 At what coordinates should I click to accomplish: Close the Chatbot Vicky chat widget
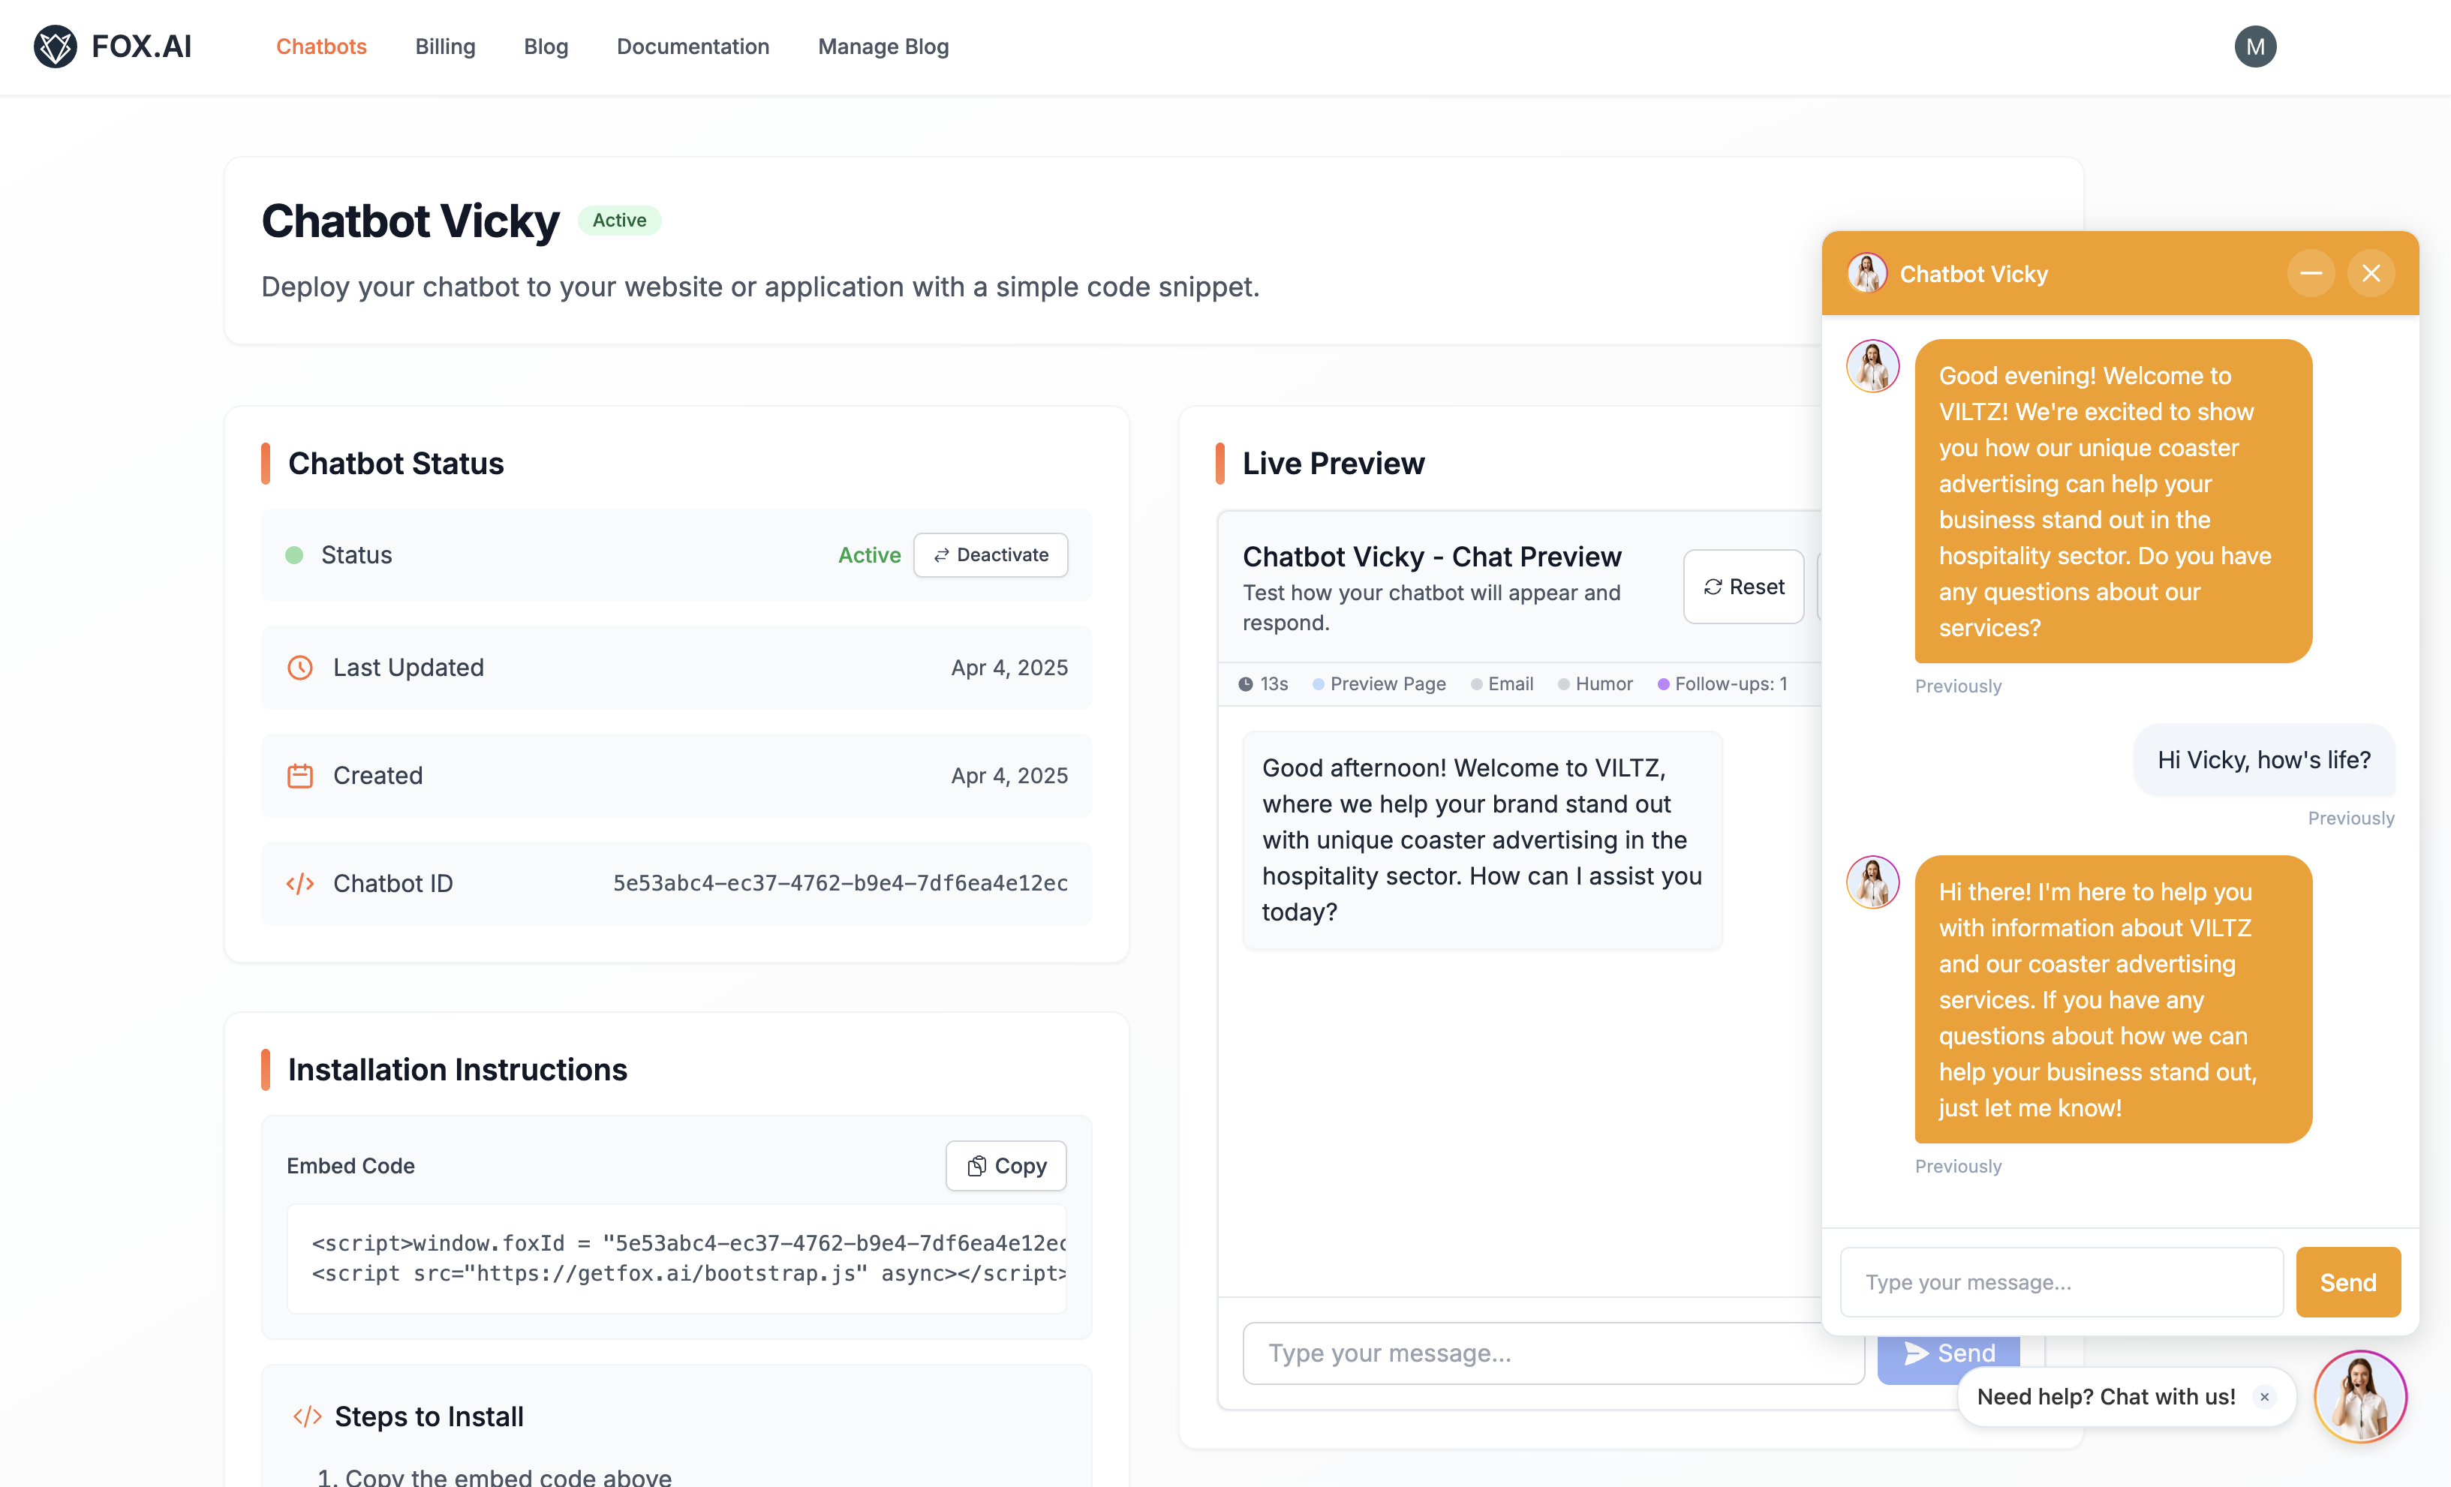(x=2371, y=274)
